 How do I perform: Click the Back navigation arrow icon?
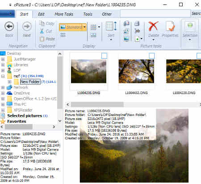point(9,26)
